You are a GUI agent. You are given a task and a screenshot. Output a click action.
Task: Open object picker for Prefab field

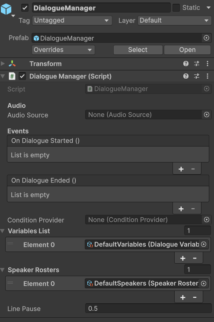(206, 38)
